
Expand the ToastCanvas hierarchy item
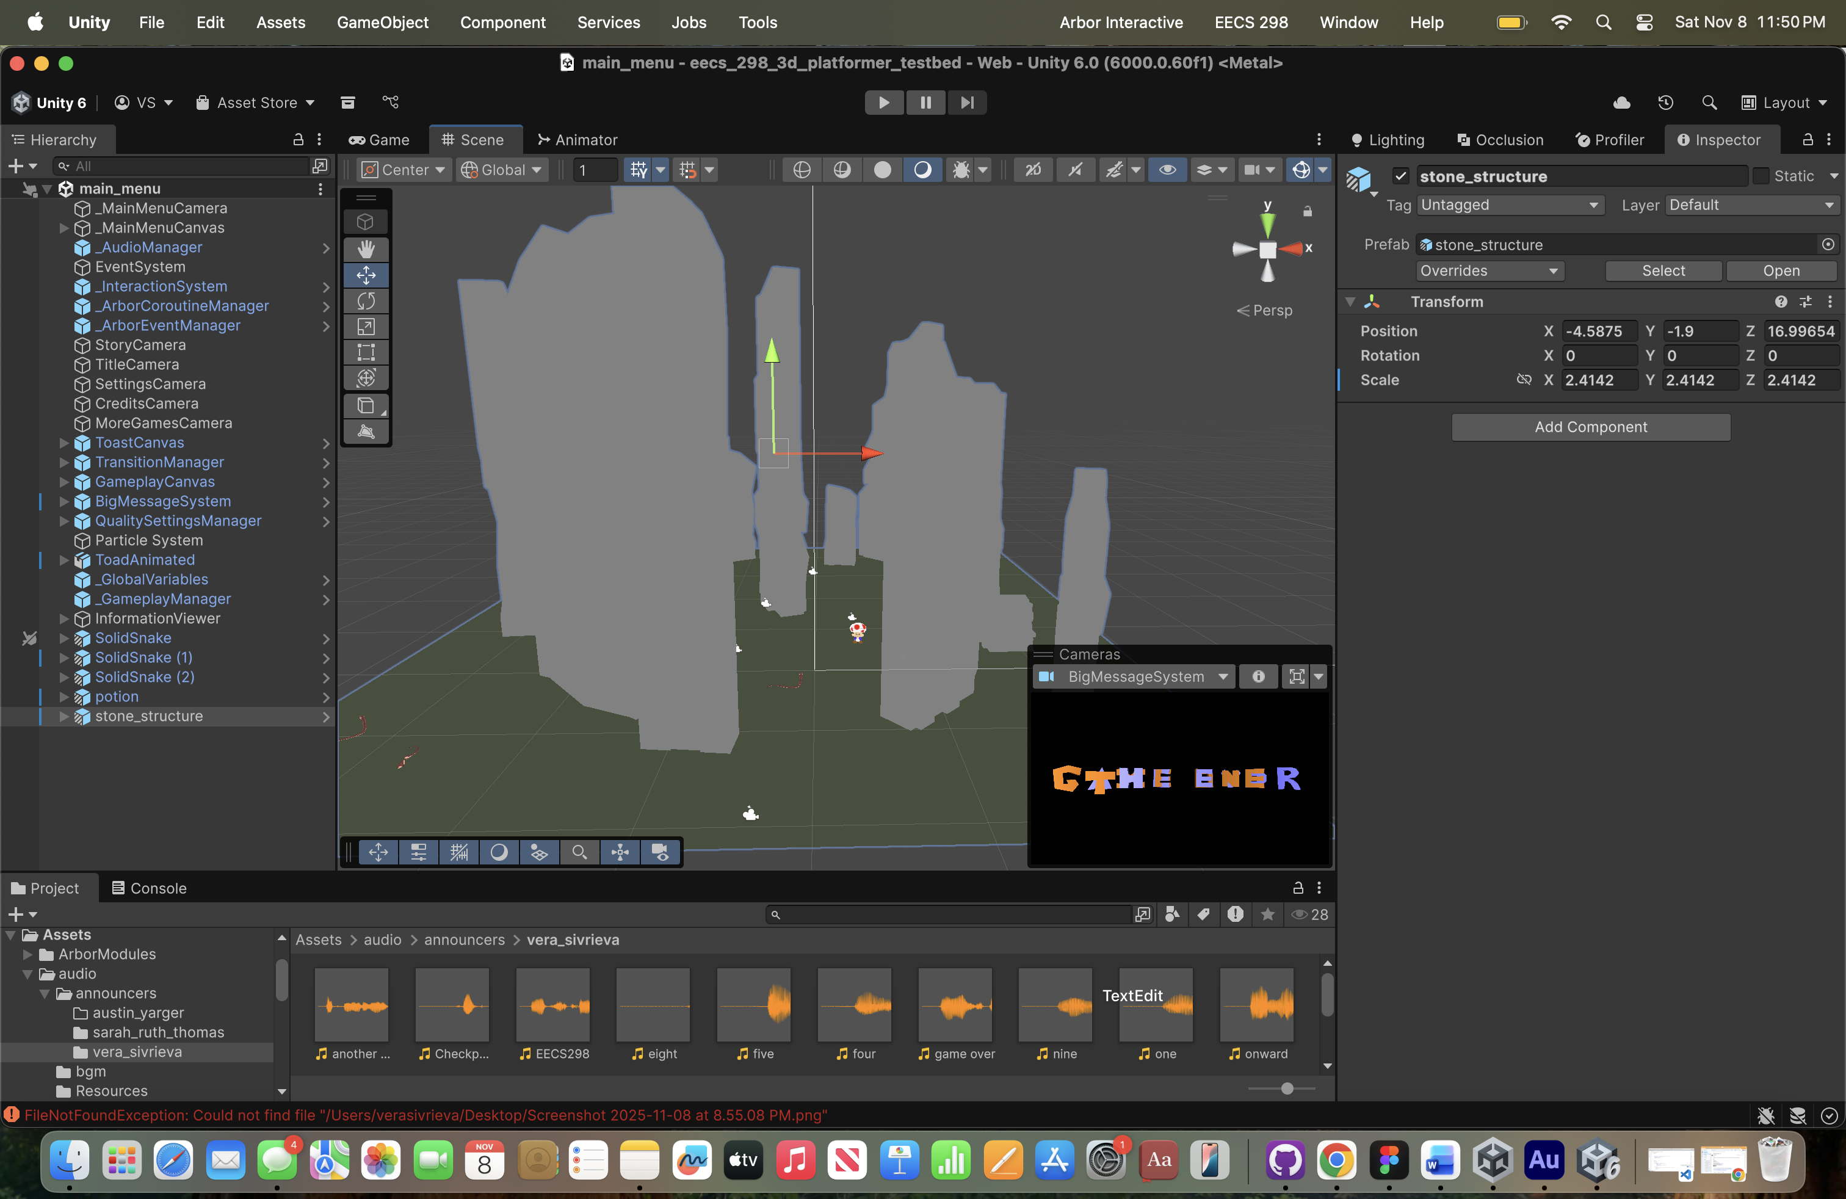[64, 443]
